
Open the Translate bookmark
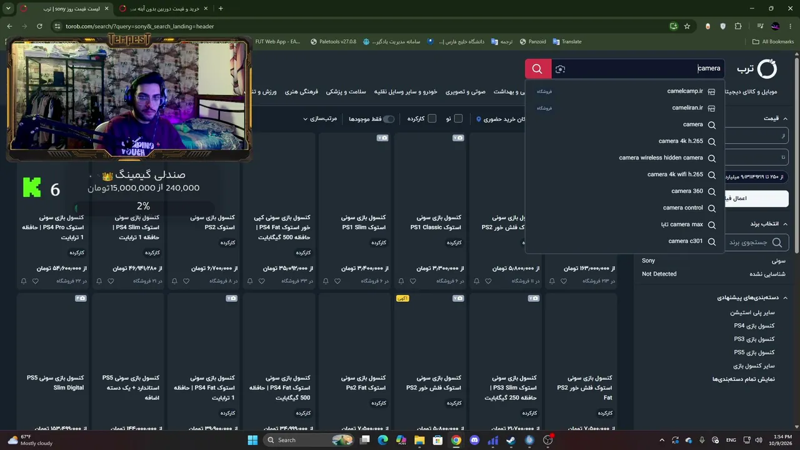click(567, 42)
